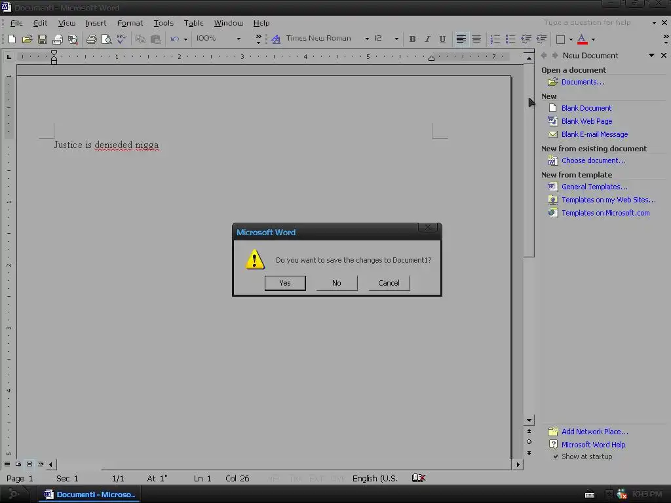The width and height of the screenshot is (671, 503).
Task: Click the Undo arrow icon
Action: point(174,39)
